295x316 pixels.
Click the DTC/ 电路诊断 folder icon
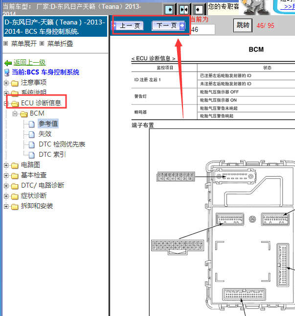15,186
